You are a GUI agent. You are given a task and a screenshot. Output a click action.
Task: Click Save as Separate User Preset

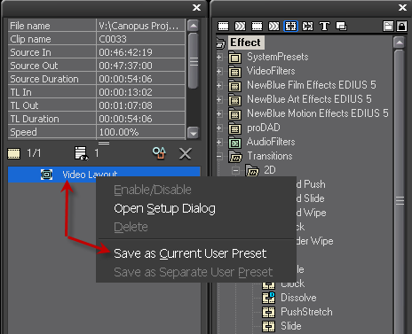(193, 272)
